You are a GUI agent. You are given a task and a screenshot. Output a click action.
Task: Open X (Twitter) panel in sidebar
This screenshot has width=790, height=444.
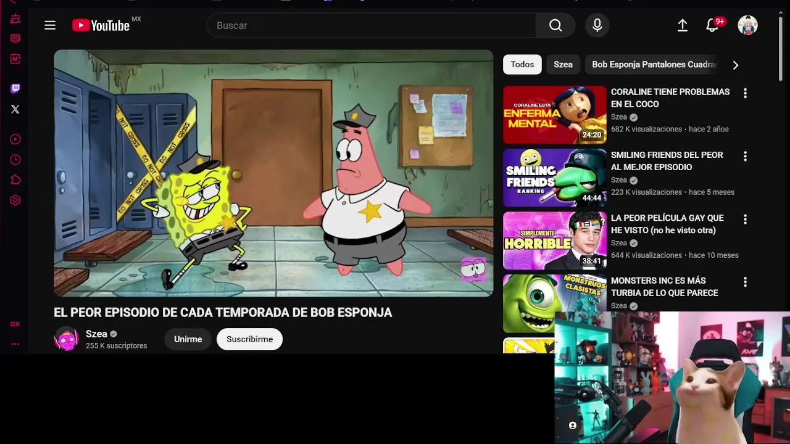(x=15, y=109)
